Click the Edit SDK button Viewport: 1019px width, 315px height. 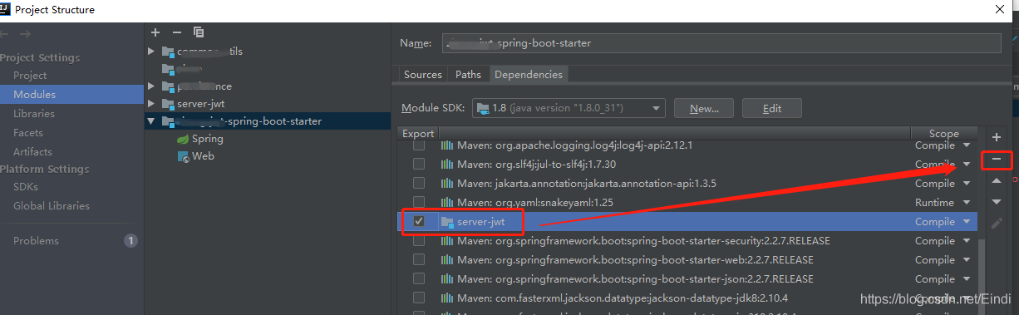772,108
